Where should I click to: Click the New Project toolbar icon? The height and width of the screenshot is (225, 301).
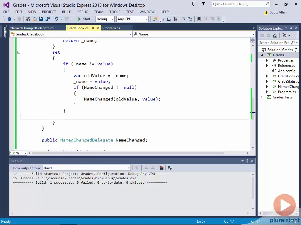[x=28, y=19]
